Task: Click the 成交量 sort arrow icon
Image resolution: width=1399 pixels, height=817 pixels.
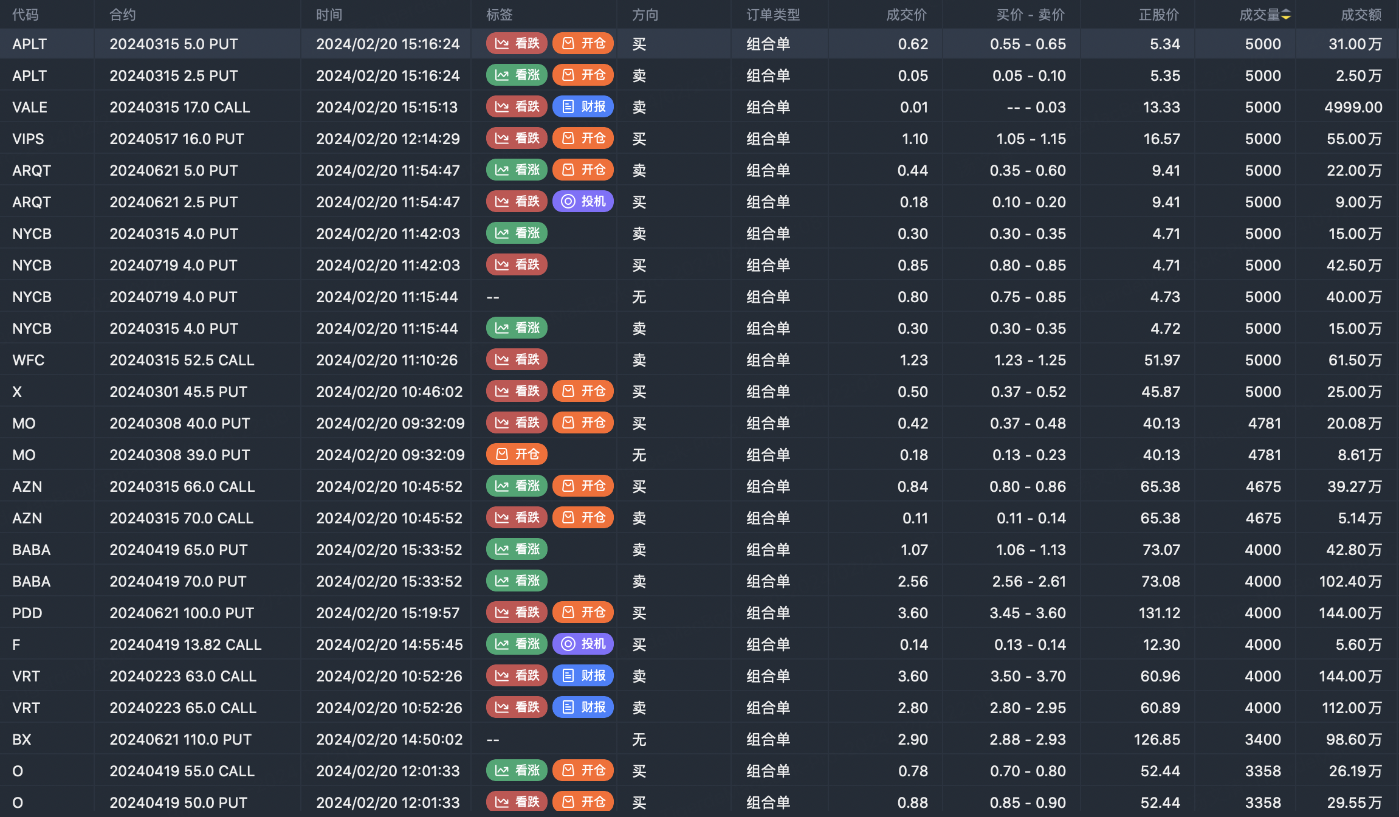Action: click(x=1286, y=15)
